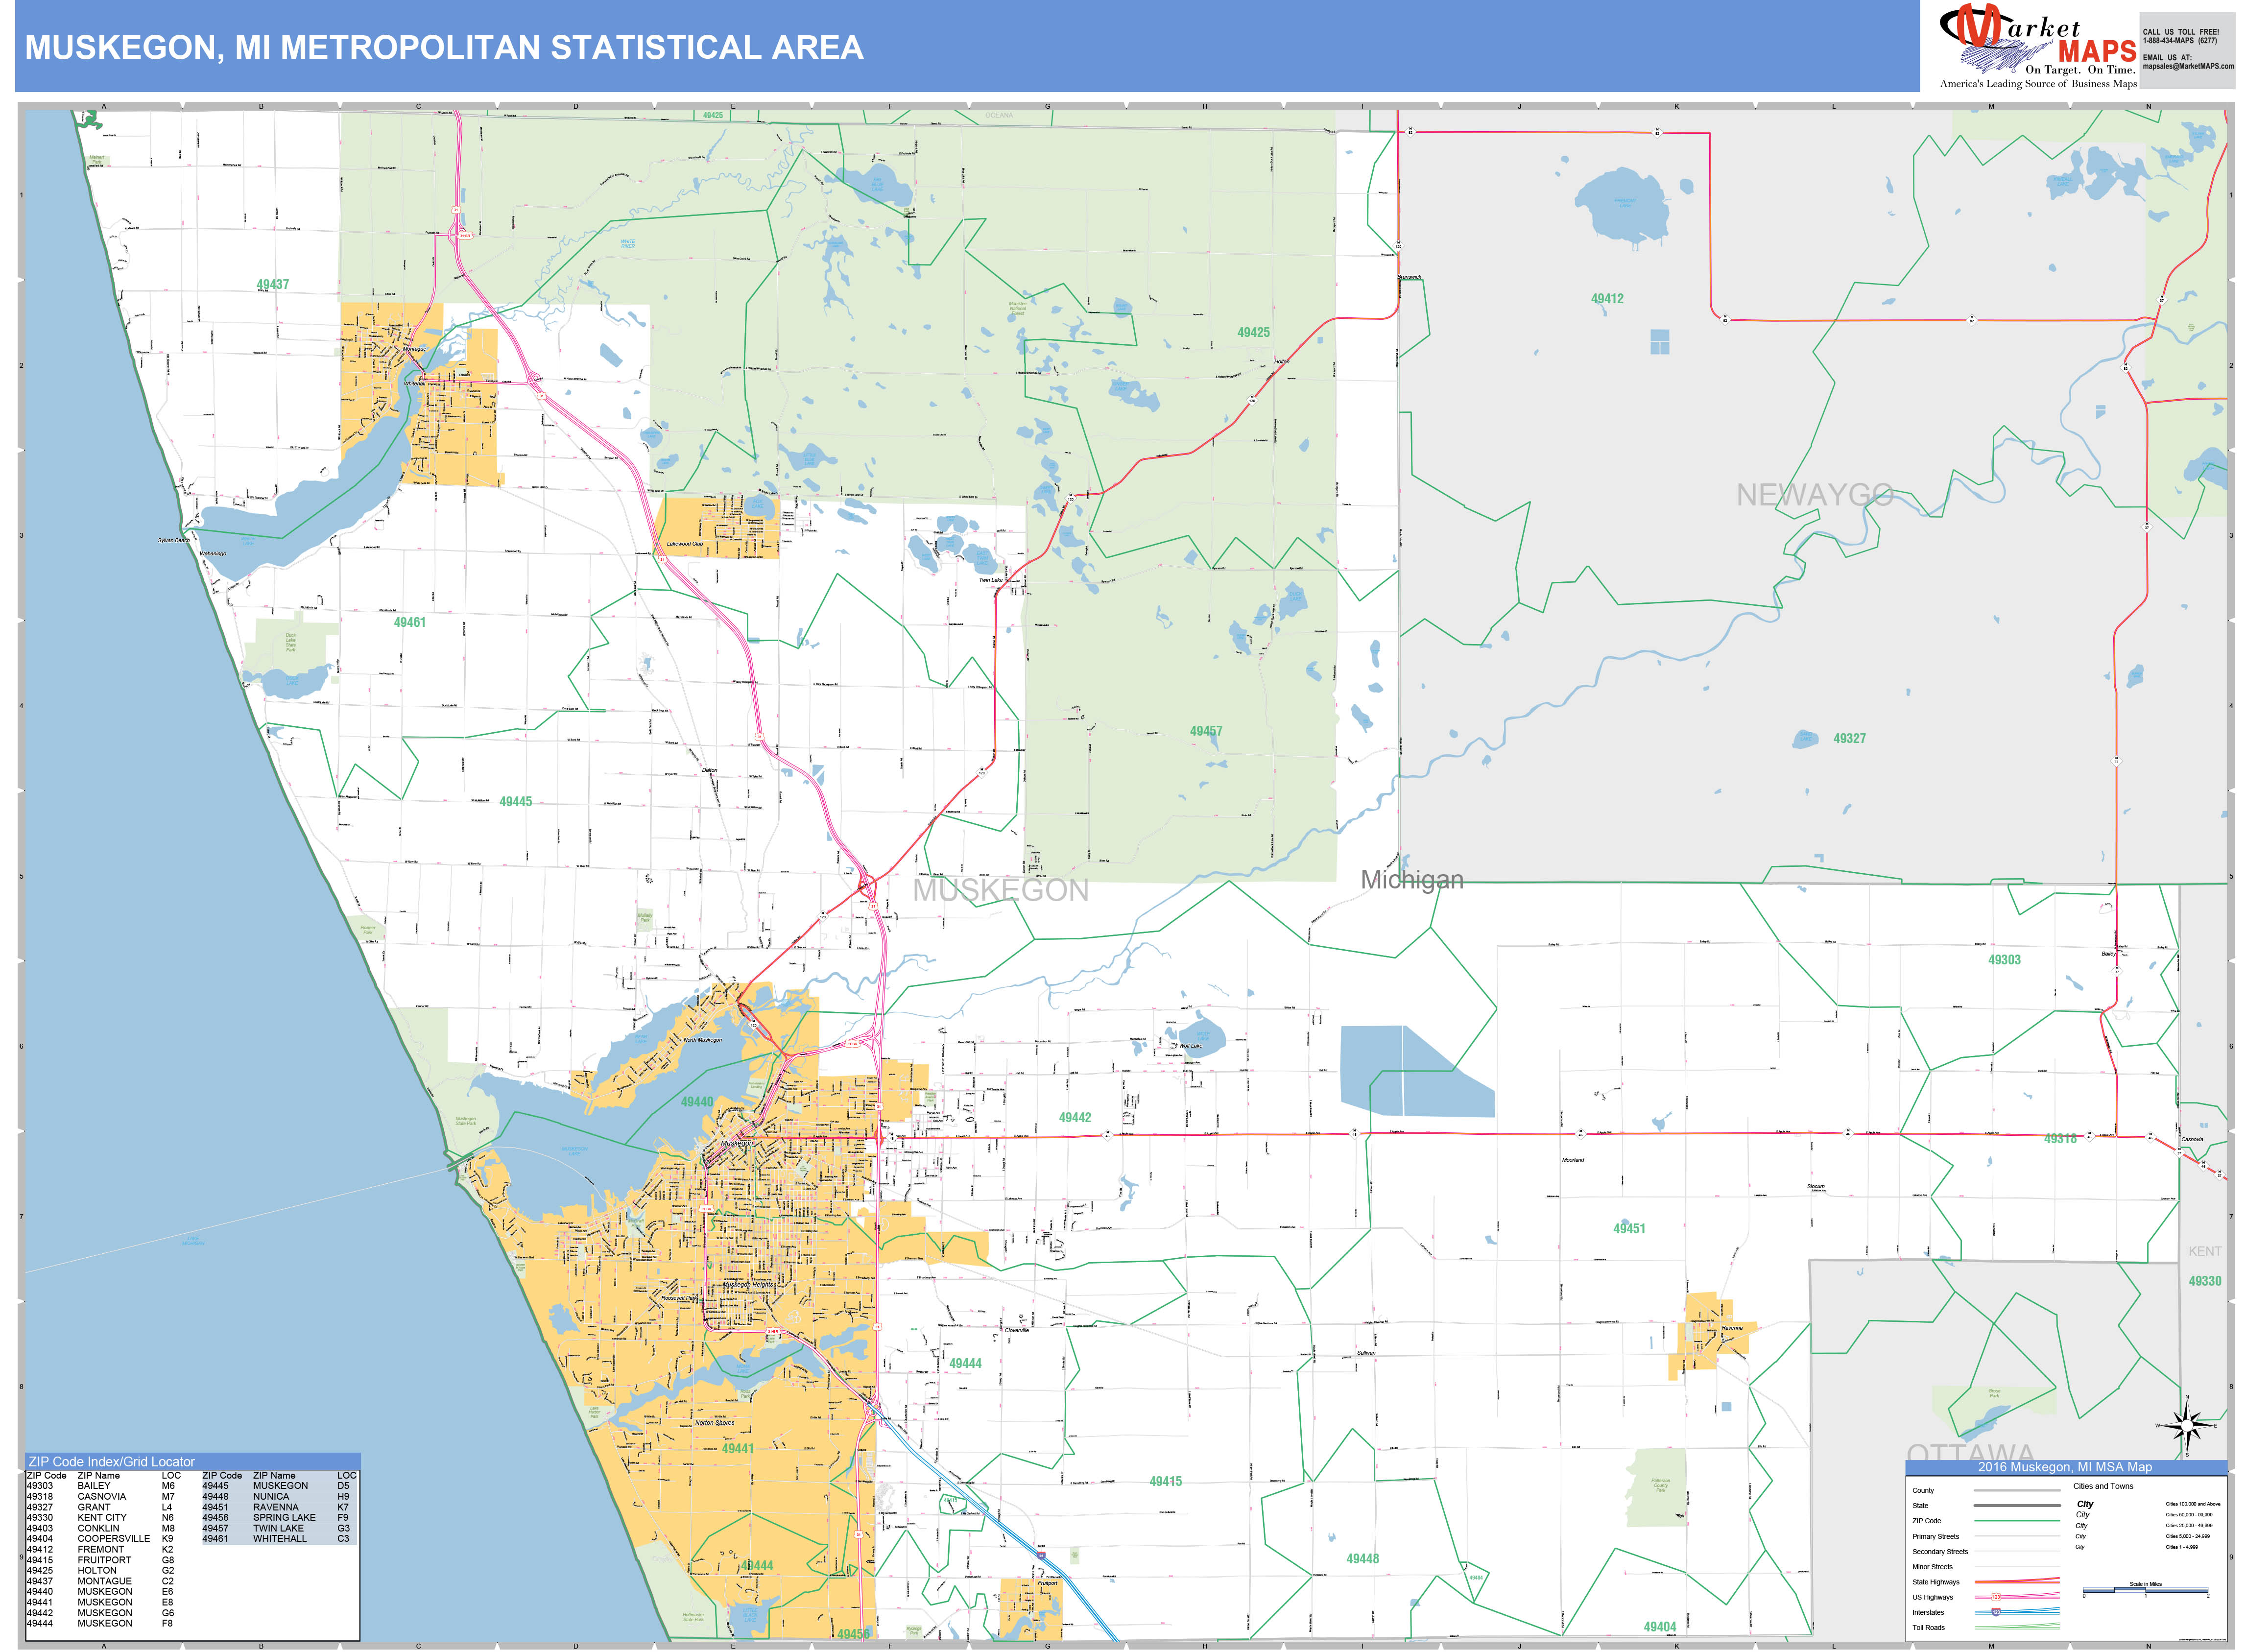This screenshot has width=2246, height=1652.
Task: Click the Interstates shield symbol in the legend
Action: pos(1997,1612)
